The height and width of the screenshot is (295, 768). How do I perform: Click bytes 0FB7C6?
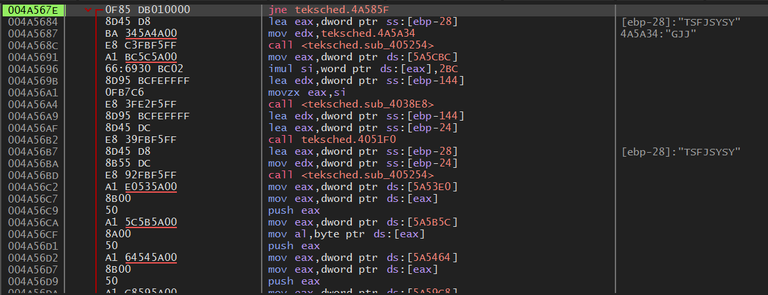124,92
